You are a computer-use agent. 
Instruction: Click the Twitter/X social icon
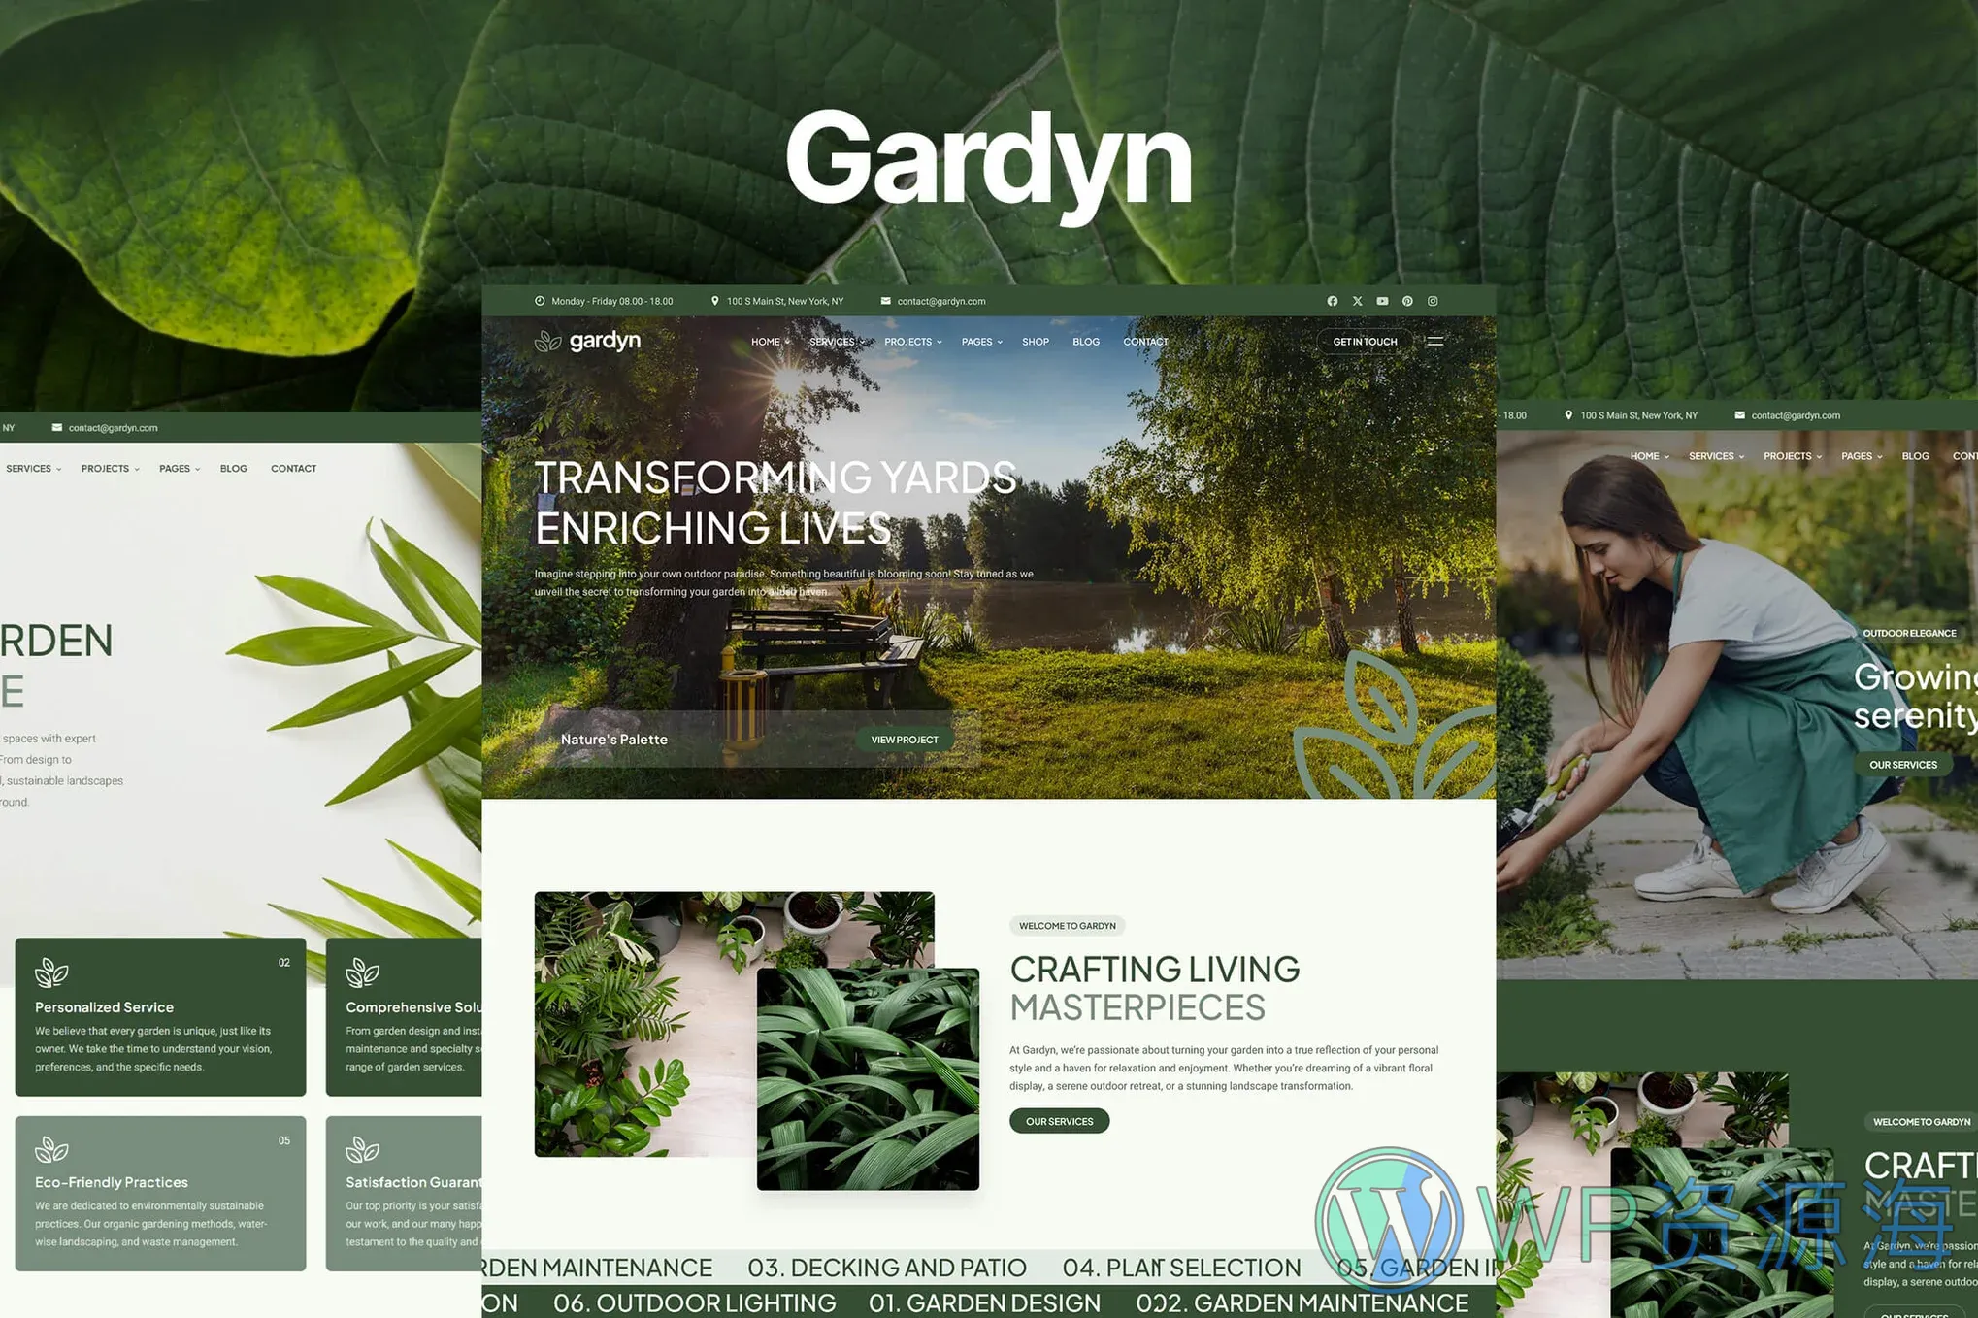click(1355, 300)
